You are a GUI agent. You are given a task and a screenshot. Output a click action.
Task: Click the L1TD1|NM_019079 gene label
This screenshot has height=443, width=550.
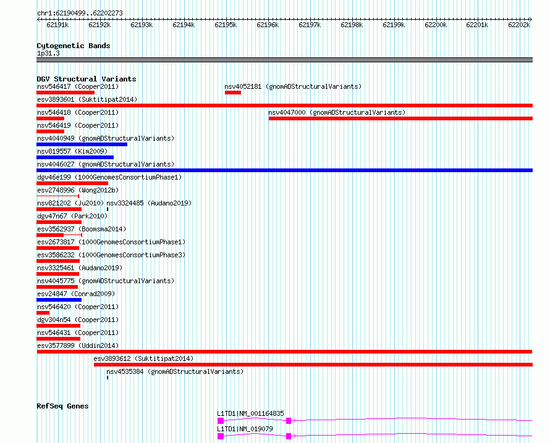click(245, 429)
